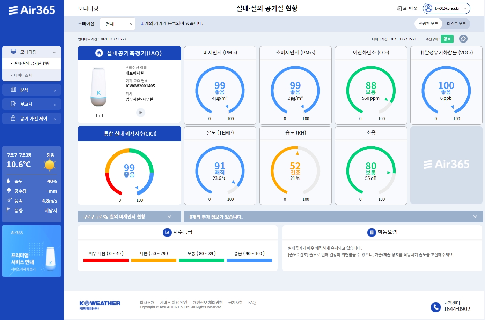Click the user profile avatar icon
The height and width of the screenshot is (320, 485).
pos(428,8)
